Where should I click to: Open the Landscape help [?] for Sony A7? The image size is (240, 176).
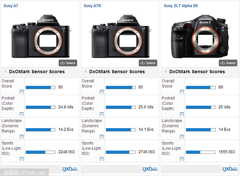point(22,136)
